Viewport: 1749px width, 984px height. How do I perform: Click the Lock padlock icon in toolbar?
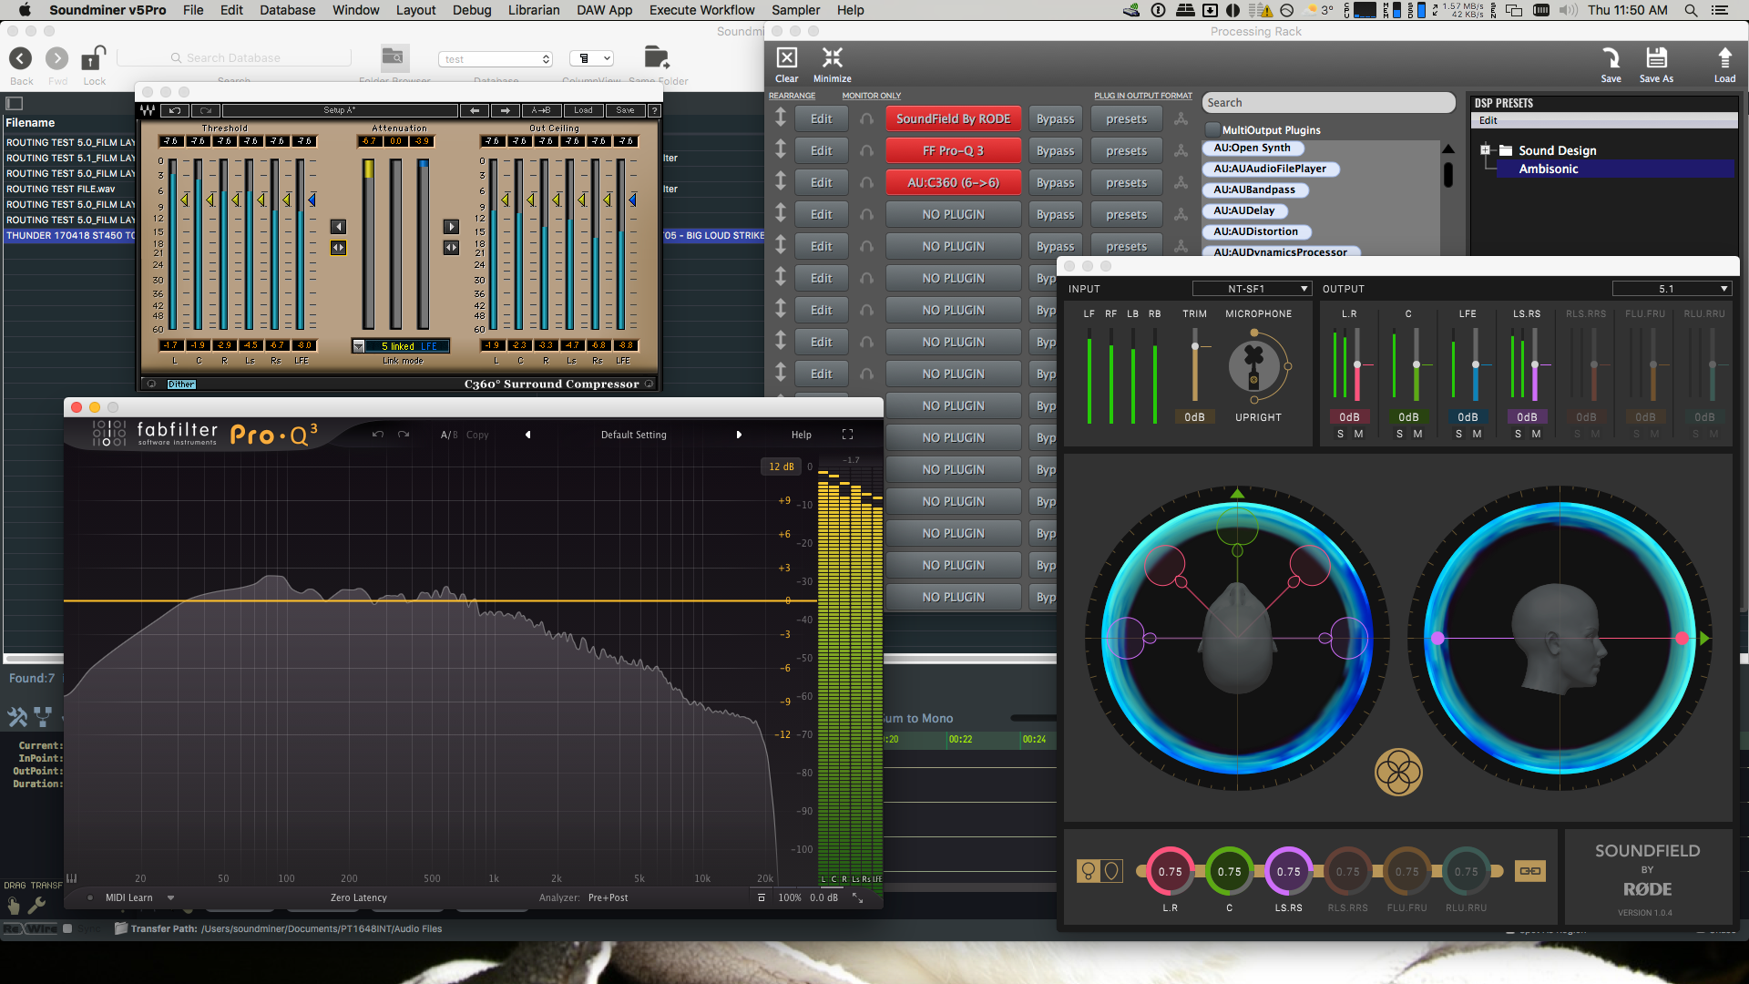point(93,59)
